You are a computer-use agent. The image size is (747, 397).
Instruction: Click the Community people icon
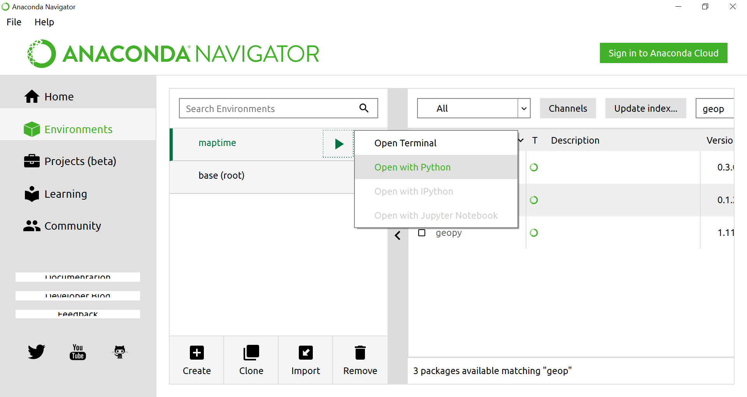32,226
